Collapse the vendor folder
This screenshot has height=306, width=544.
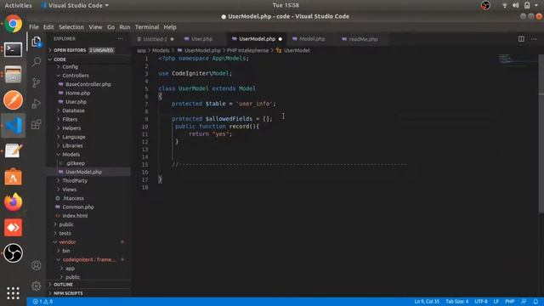(x=67, y=242)
